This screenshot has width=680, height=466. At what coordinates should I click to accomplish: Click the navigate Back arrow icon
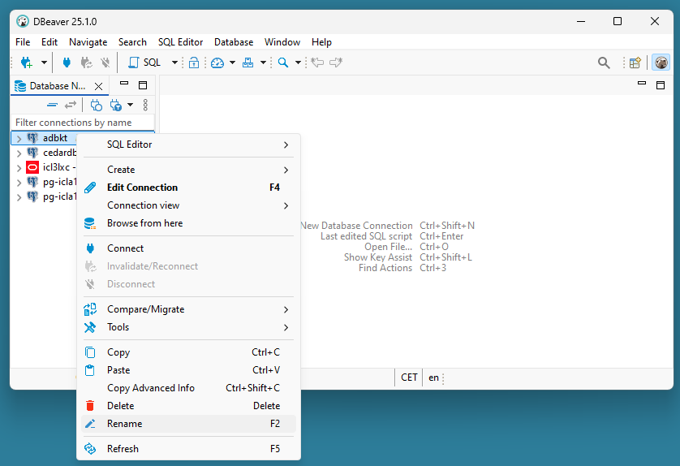coord(317,63)
